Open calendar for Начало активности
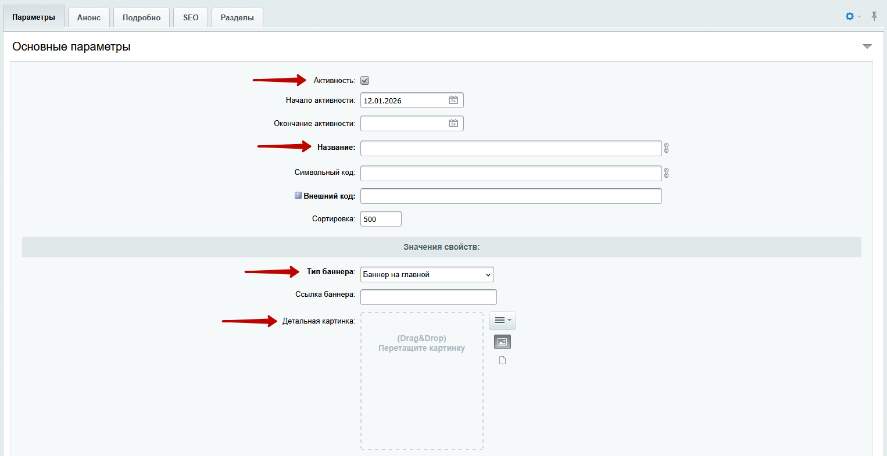 [453, 100]
